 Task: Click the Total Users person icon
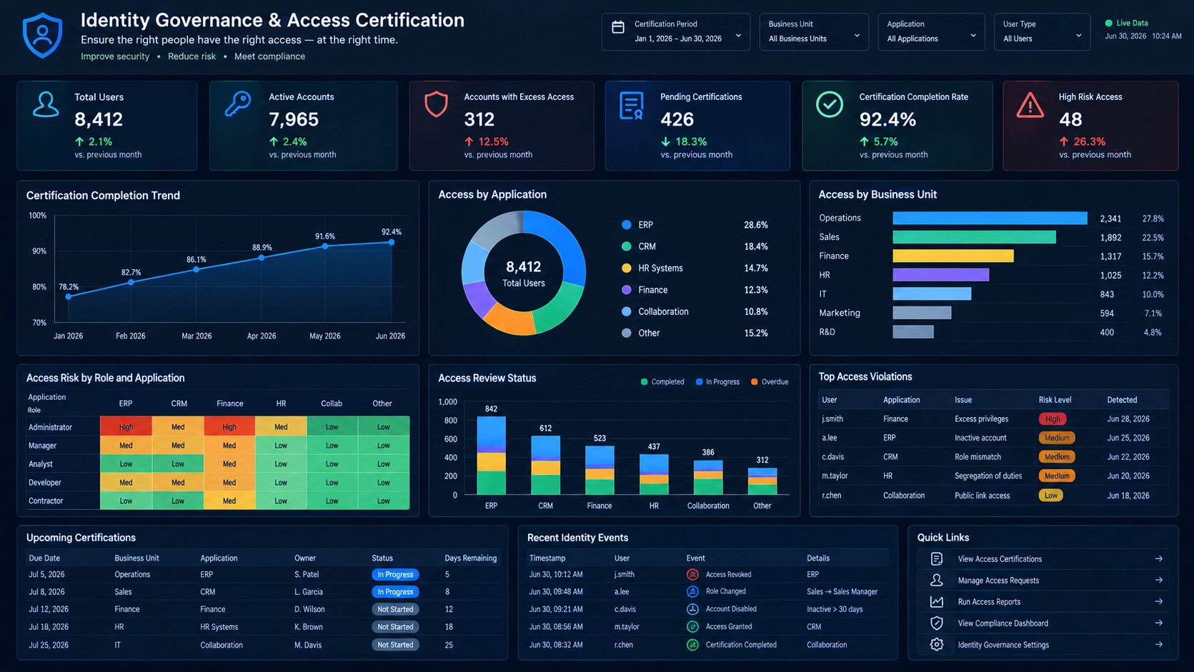pos(46,104)
